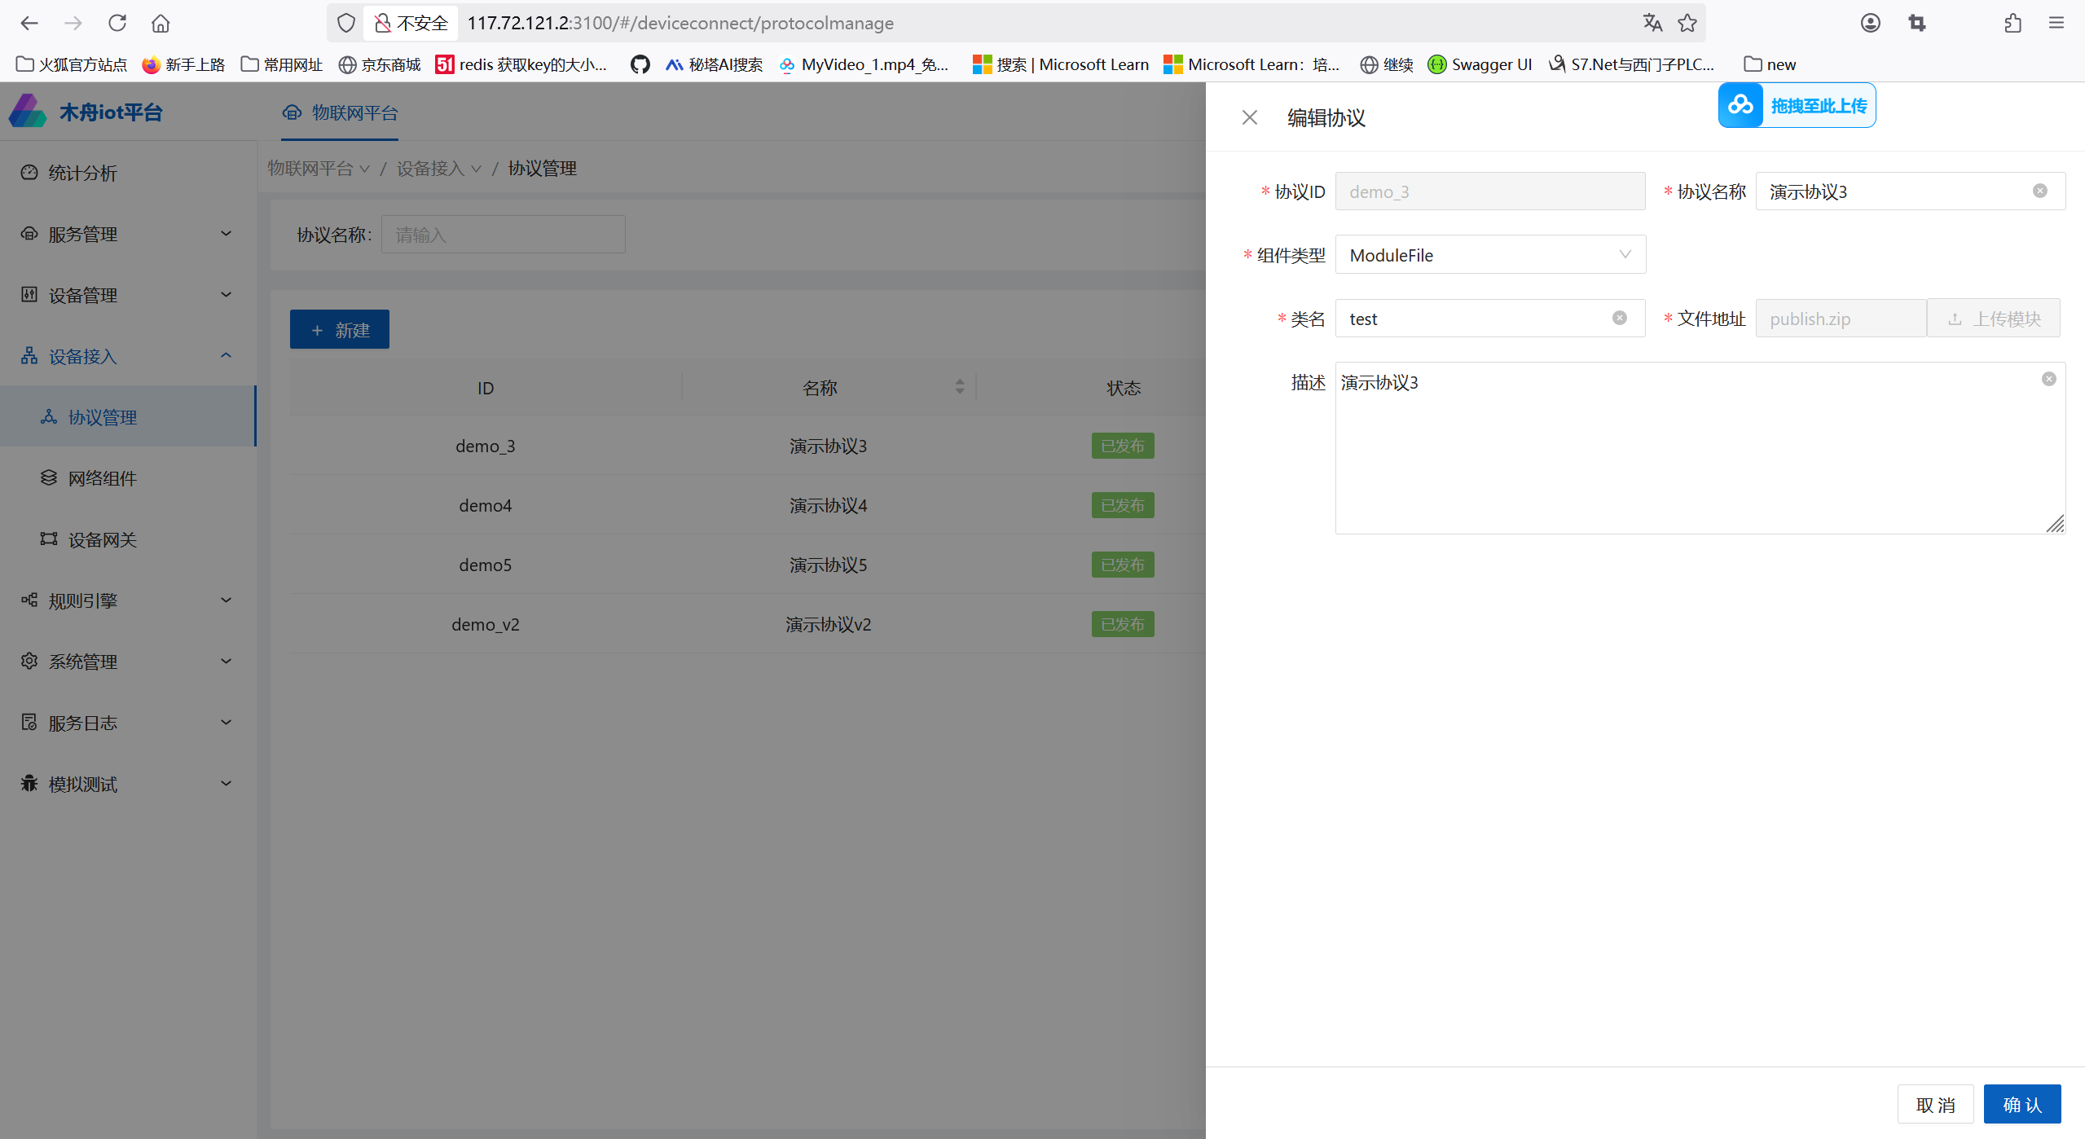This screenshot has width=2085, height=1139.
Task: Click the browser extensions icon
Action: pos(2012,23)
